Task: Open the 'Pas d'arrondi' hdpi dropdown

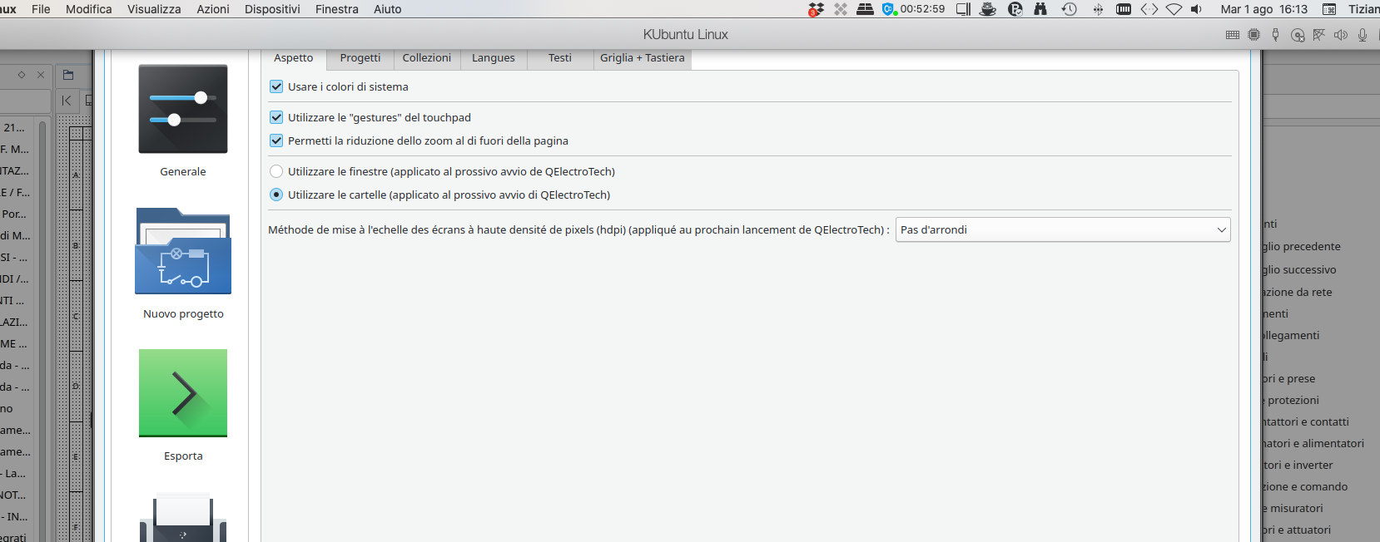Action: (x=1062, y=229)
